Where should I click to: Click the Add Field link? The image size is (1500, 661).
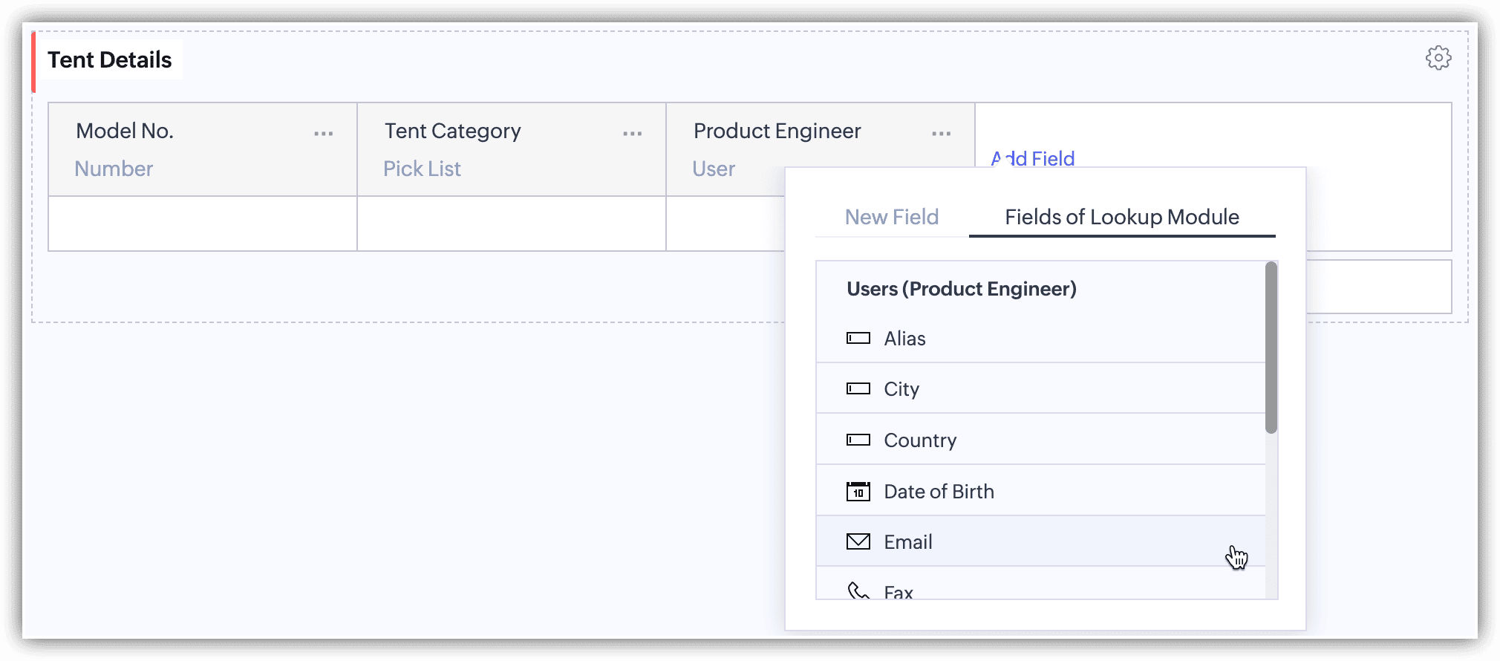click(x=1033, y=158)
